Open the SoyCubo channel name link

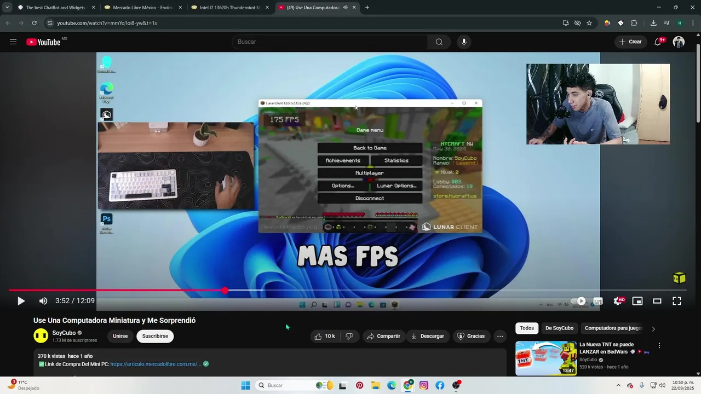[64, 333]
